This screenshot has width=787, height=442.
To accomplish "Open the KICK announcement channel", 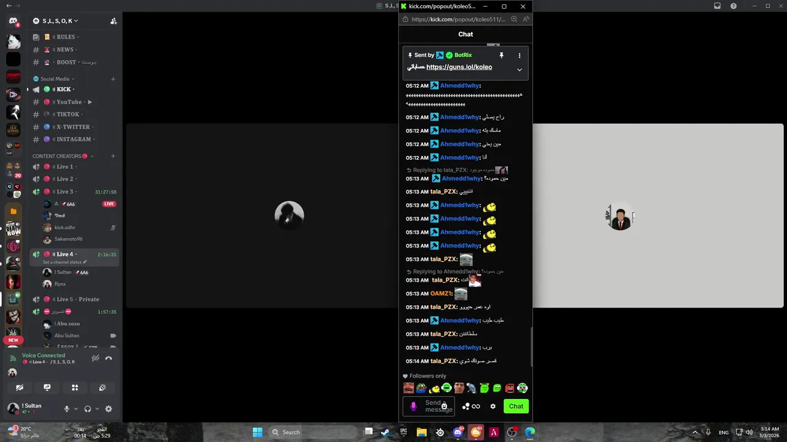I will (x=74, y=90).
